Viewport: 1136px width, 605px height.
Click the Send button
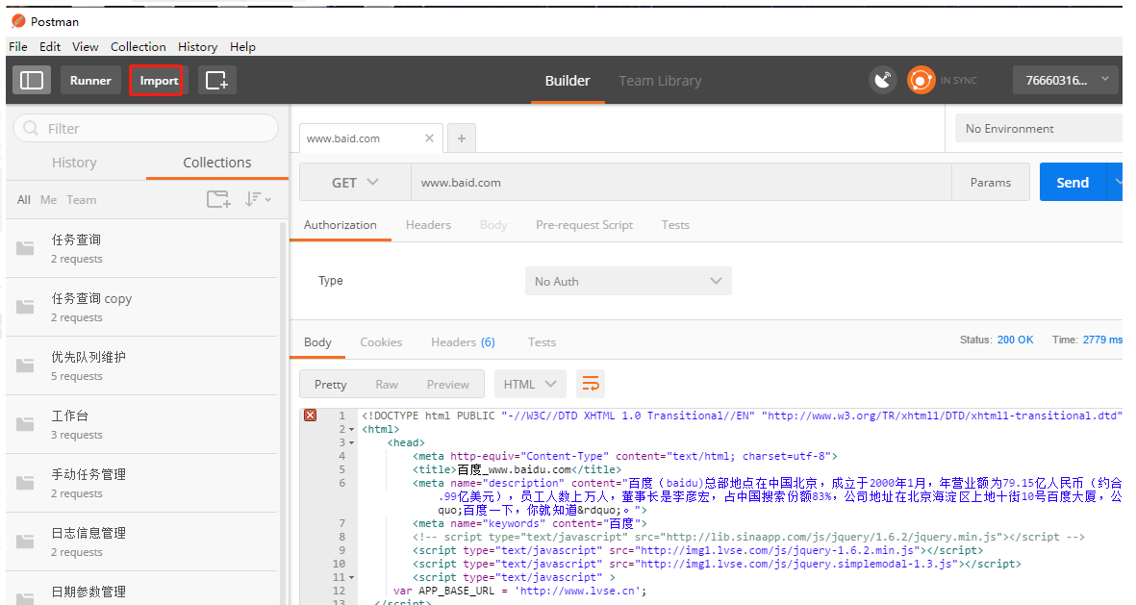point(1073,182)
